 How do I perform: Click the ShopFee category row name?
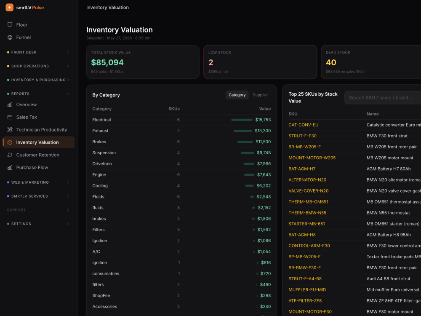[x=101, y=296]
